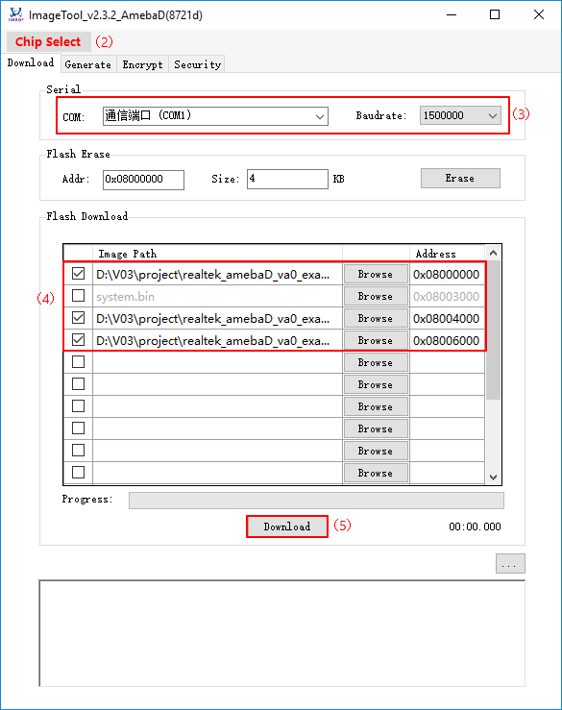Click the Erase button

(460, 178)
